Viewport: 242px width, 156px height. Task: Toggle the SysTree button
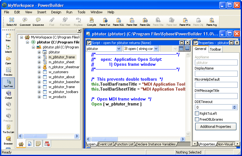8,83
